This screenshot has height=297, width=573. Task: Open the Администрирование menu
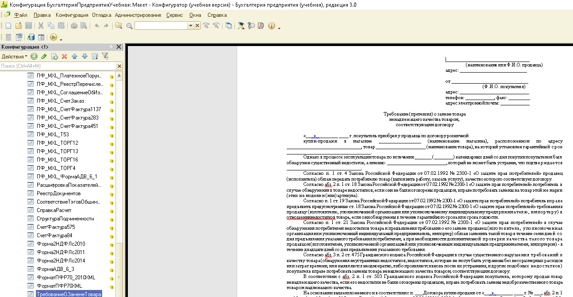[138, 15]
